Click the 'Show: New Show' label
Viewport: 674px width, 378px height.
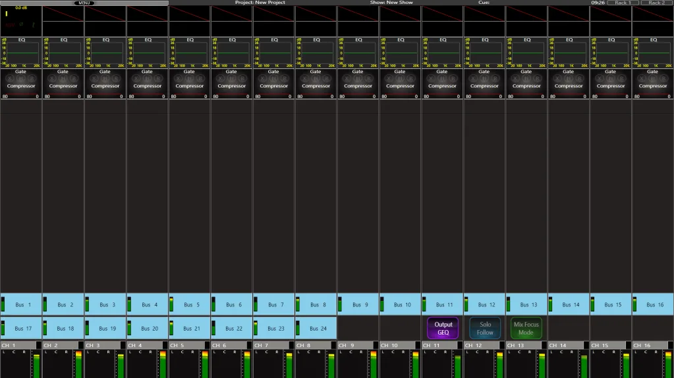[391, 3]
